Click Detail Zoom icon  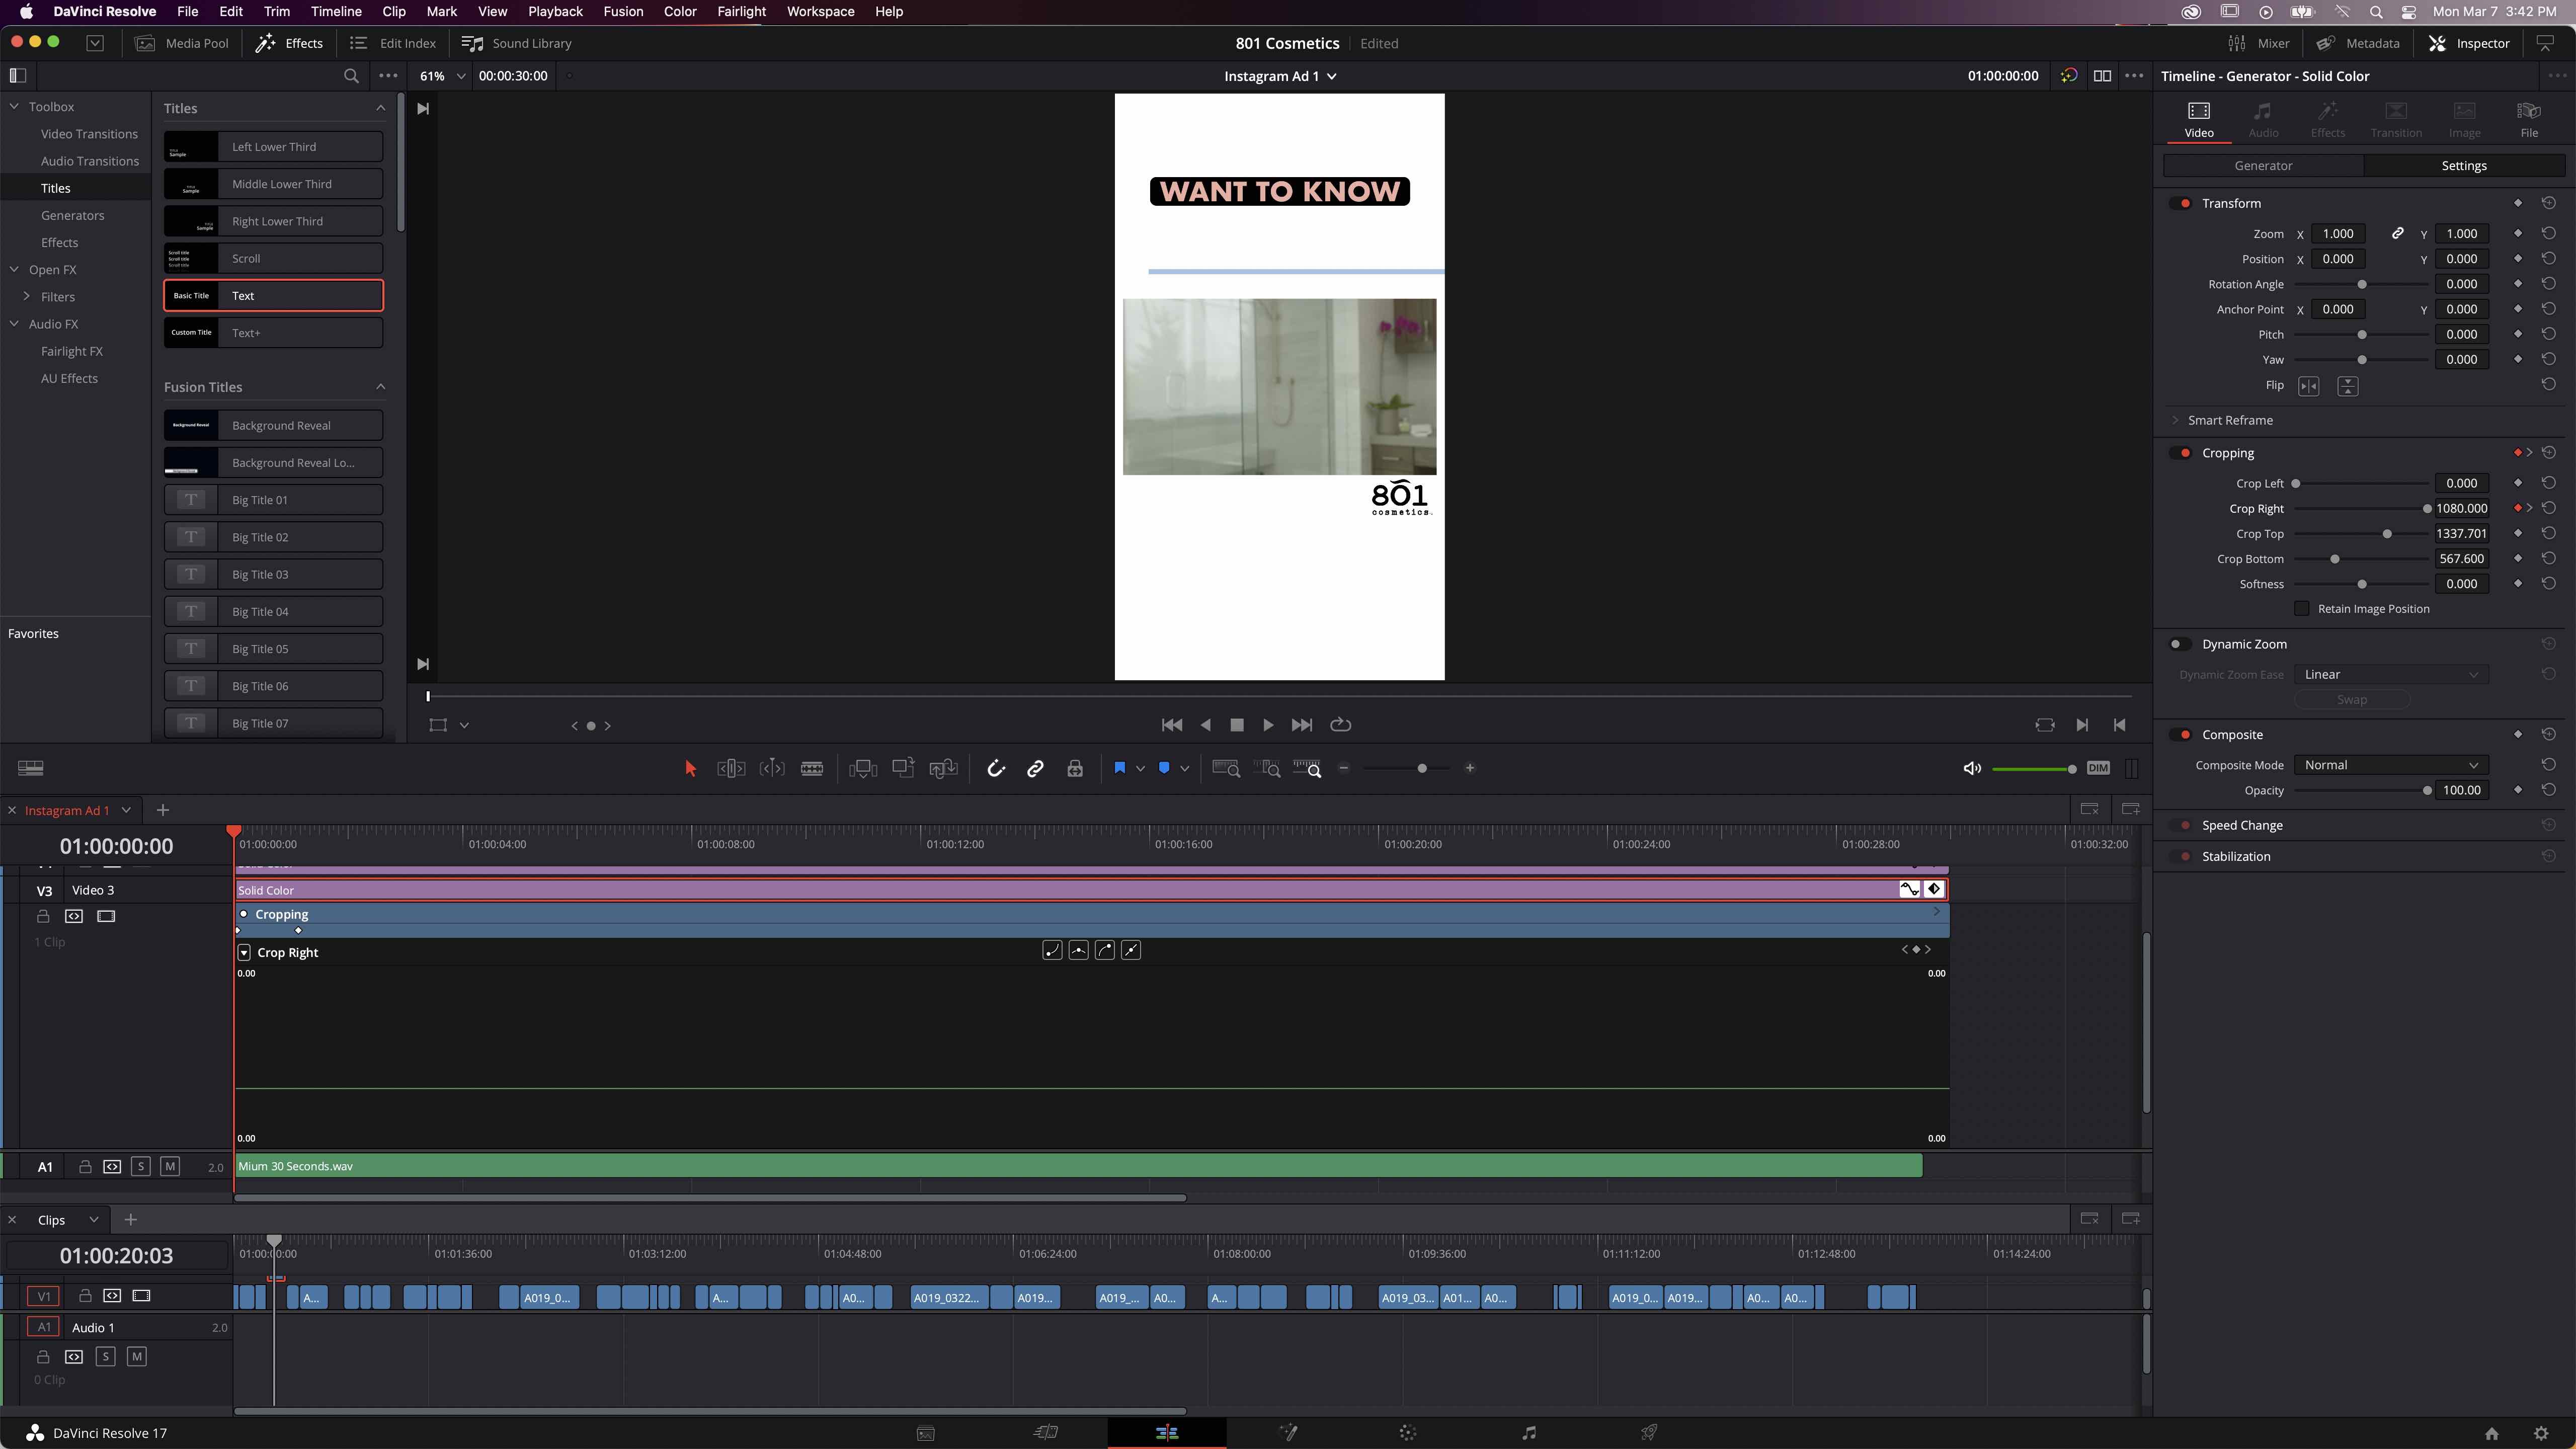1267,768
